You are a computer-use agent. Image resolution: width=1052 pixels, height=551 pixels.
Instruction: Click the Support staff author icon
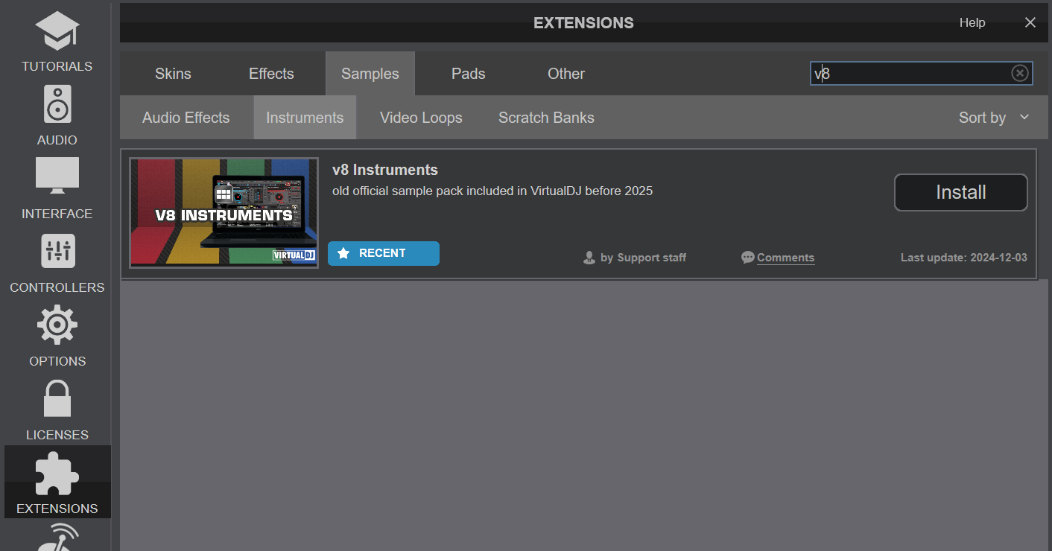pos(589,258)
